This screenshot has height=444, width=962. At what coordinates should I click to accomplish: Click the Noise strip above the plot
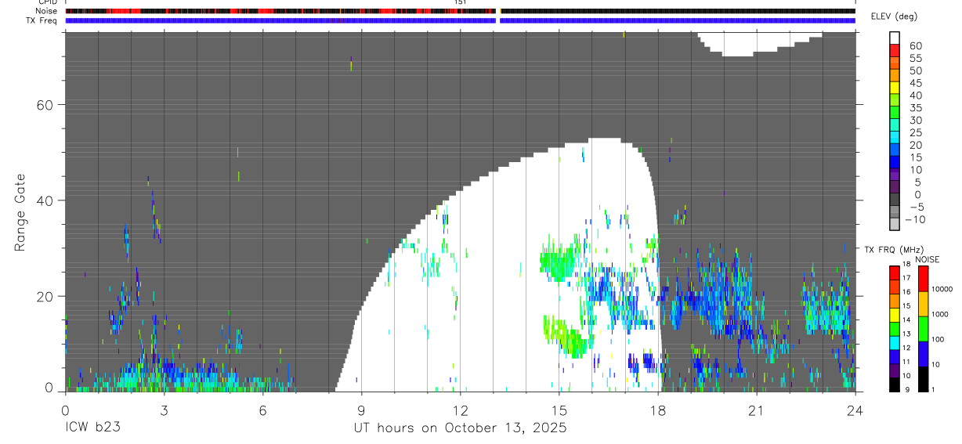(460, 11)
